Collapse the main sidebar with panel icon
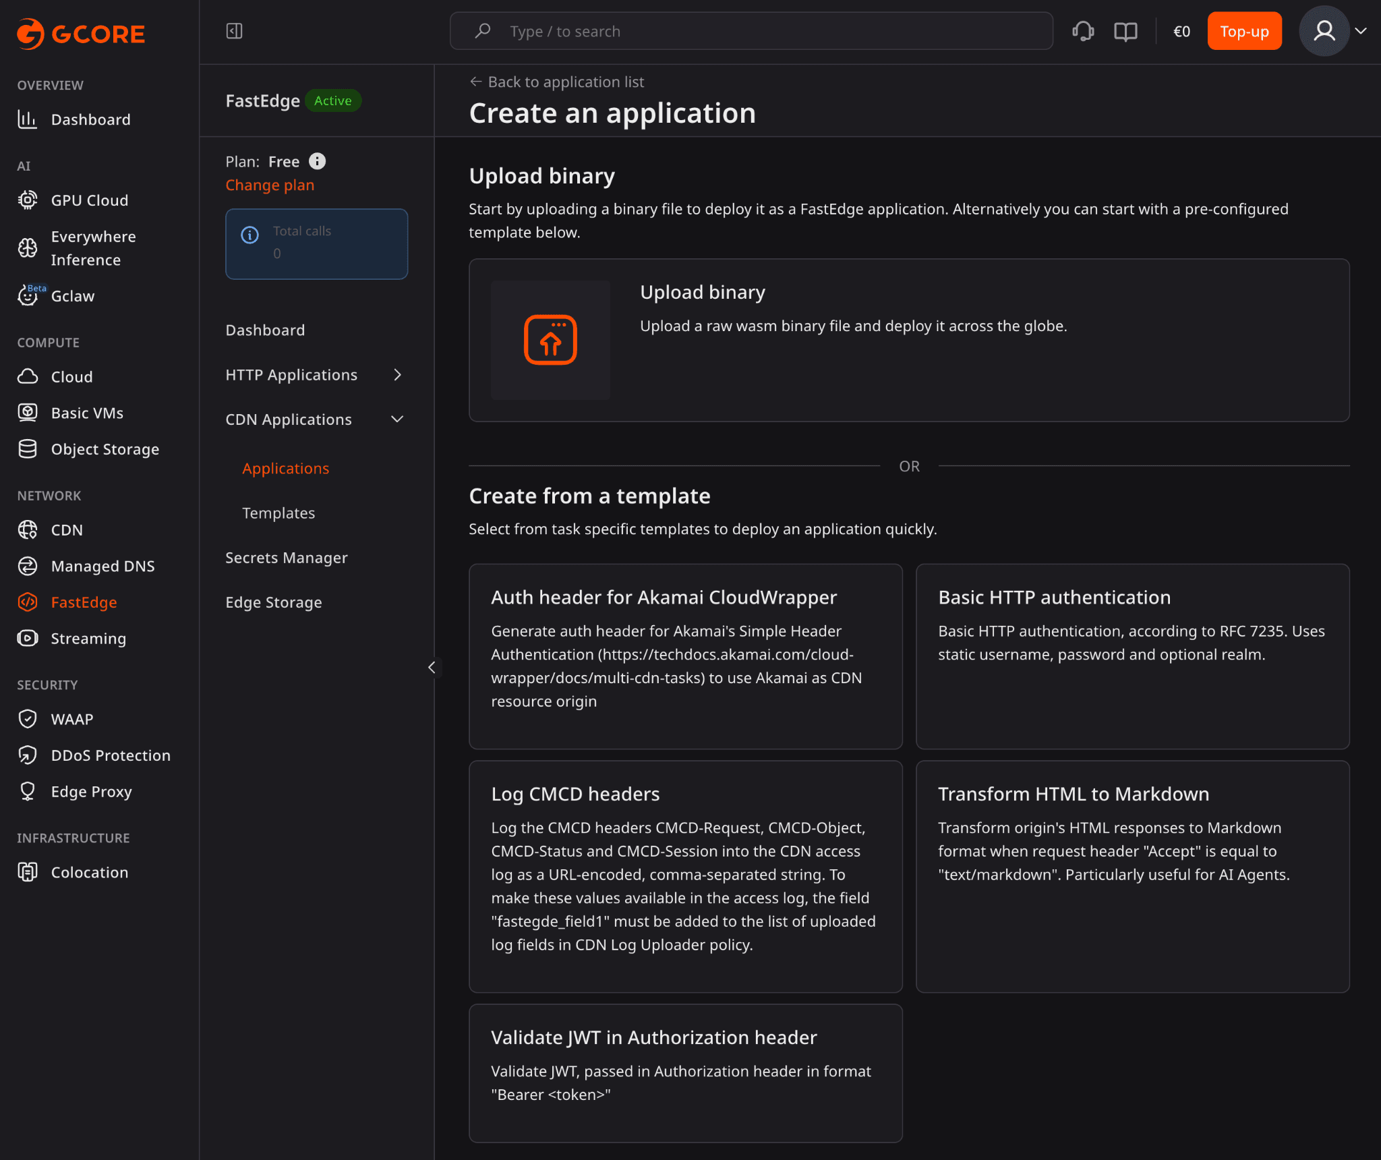 234,31
